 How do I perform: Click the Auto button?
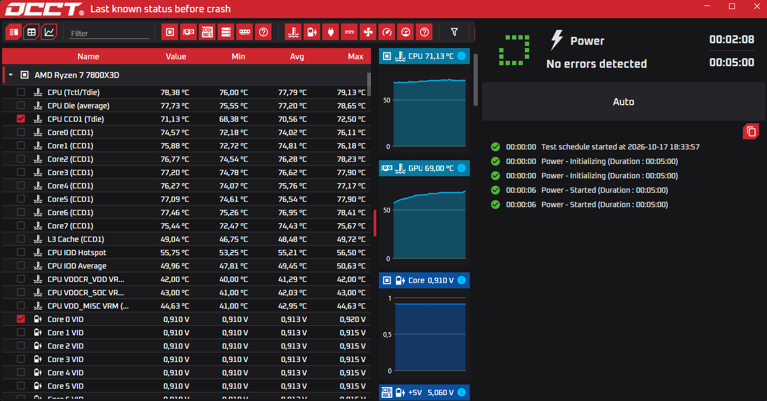[x=623, y=101]
